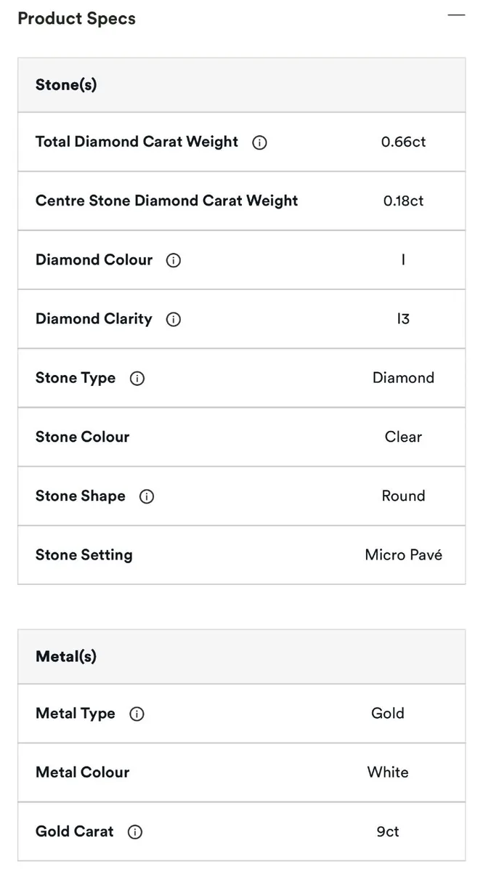Click the Stone Setting row label
This screenshot has height=872, width=483.
pos(84,555)
